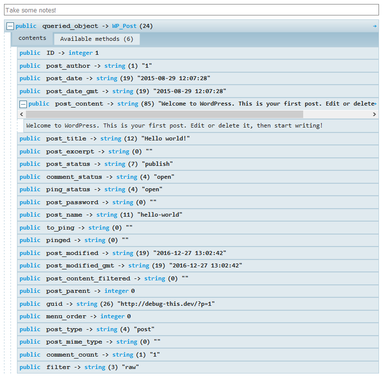Select the filter raw row
The height and width of the screenshot is (378, 383).
click(198, 367)
